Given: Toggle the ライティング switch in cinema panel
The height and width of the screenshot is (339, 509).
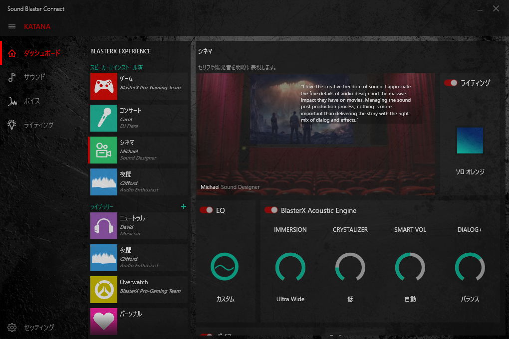Looking at the screenshot, I should coord(451,83).
